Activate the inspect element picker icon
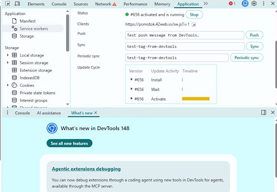Image resolution: width=277 pixels, height=192 pixels. pos(8,3)
